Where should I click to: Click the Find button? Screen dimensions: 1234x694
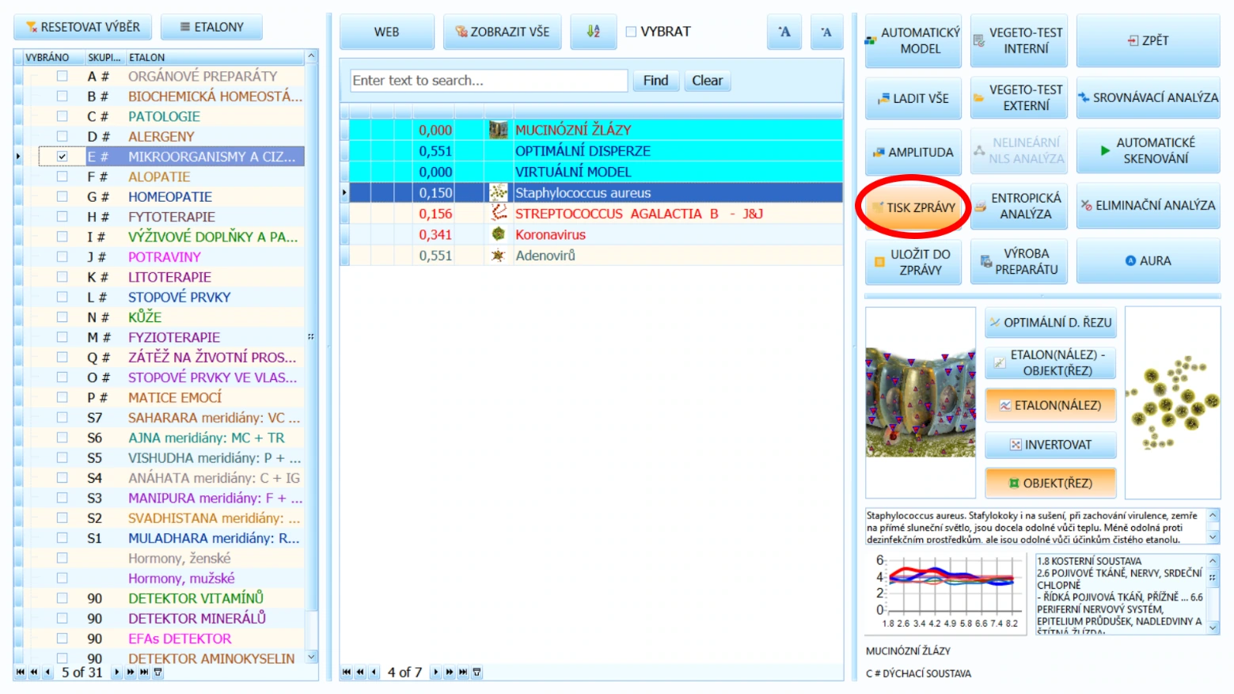[655, 81]
